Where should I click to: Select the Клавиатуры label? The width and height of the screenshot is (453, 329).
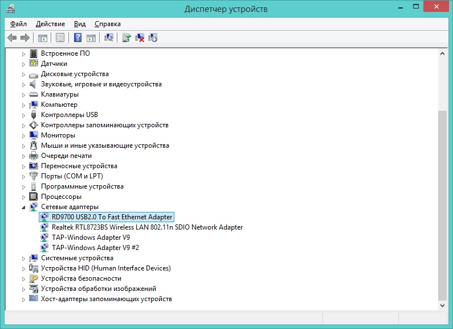60,94
